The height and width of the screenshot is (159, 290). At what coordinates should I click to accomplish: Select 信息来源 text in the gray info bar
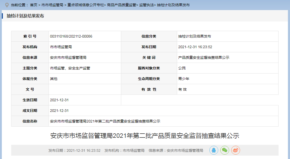tap(176, 150)
